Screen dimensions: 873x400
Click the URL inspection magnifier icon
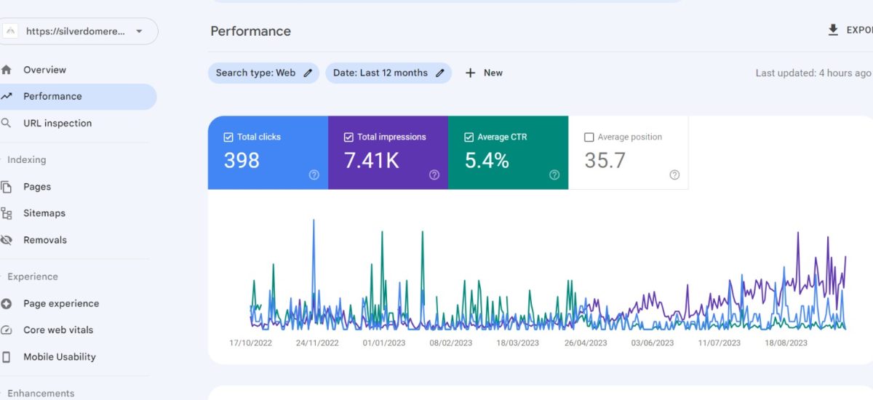[x=7, y=123]
